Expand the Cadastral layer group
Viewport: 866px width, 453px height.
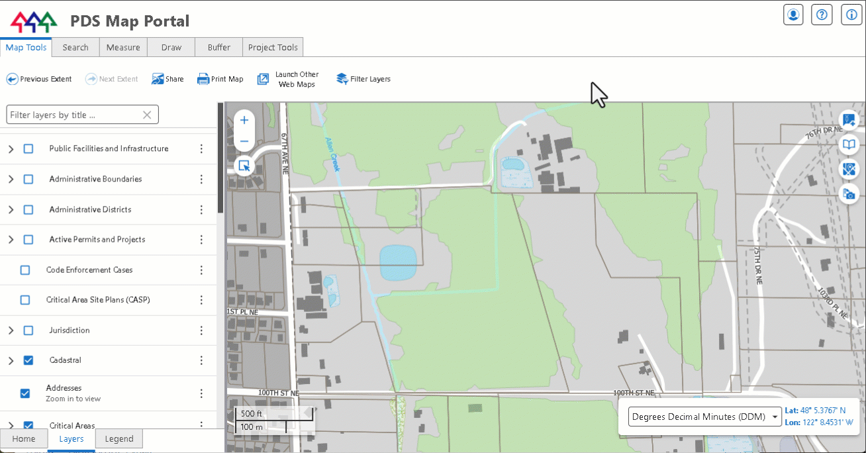point(11,360)
